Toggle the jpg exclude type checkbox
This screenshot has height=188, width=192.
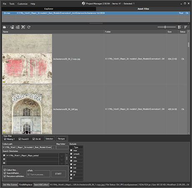point(71,171)
